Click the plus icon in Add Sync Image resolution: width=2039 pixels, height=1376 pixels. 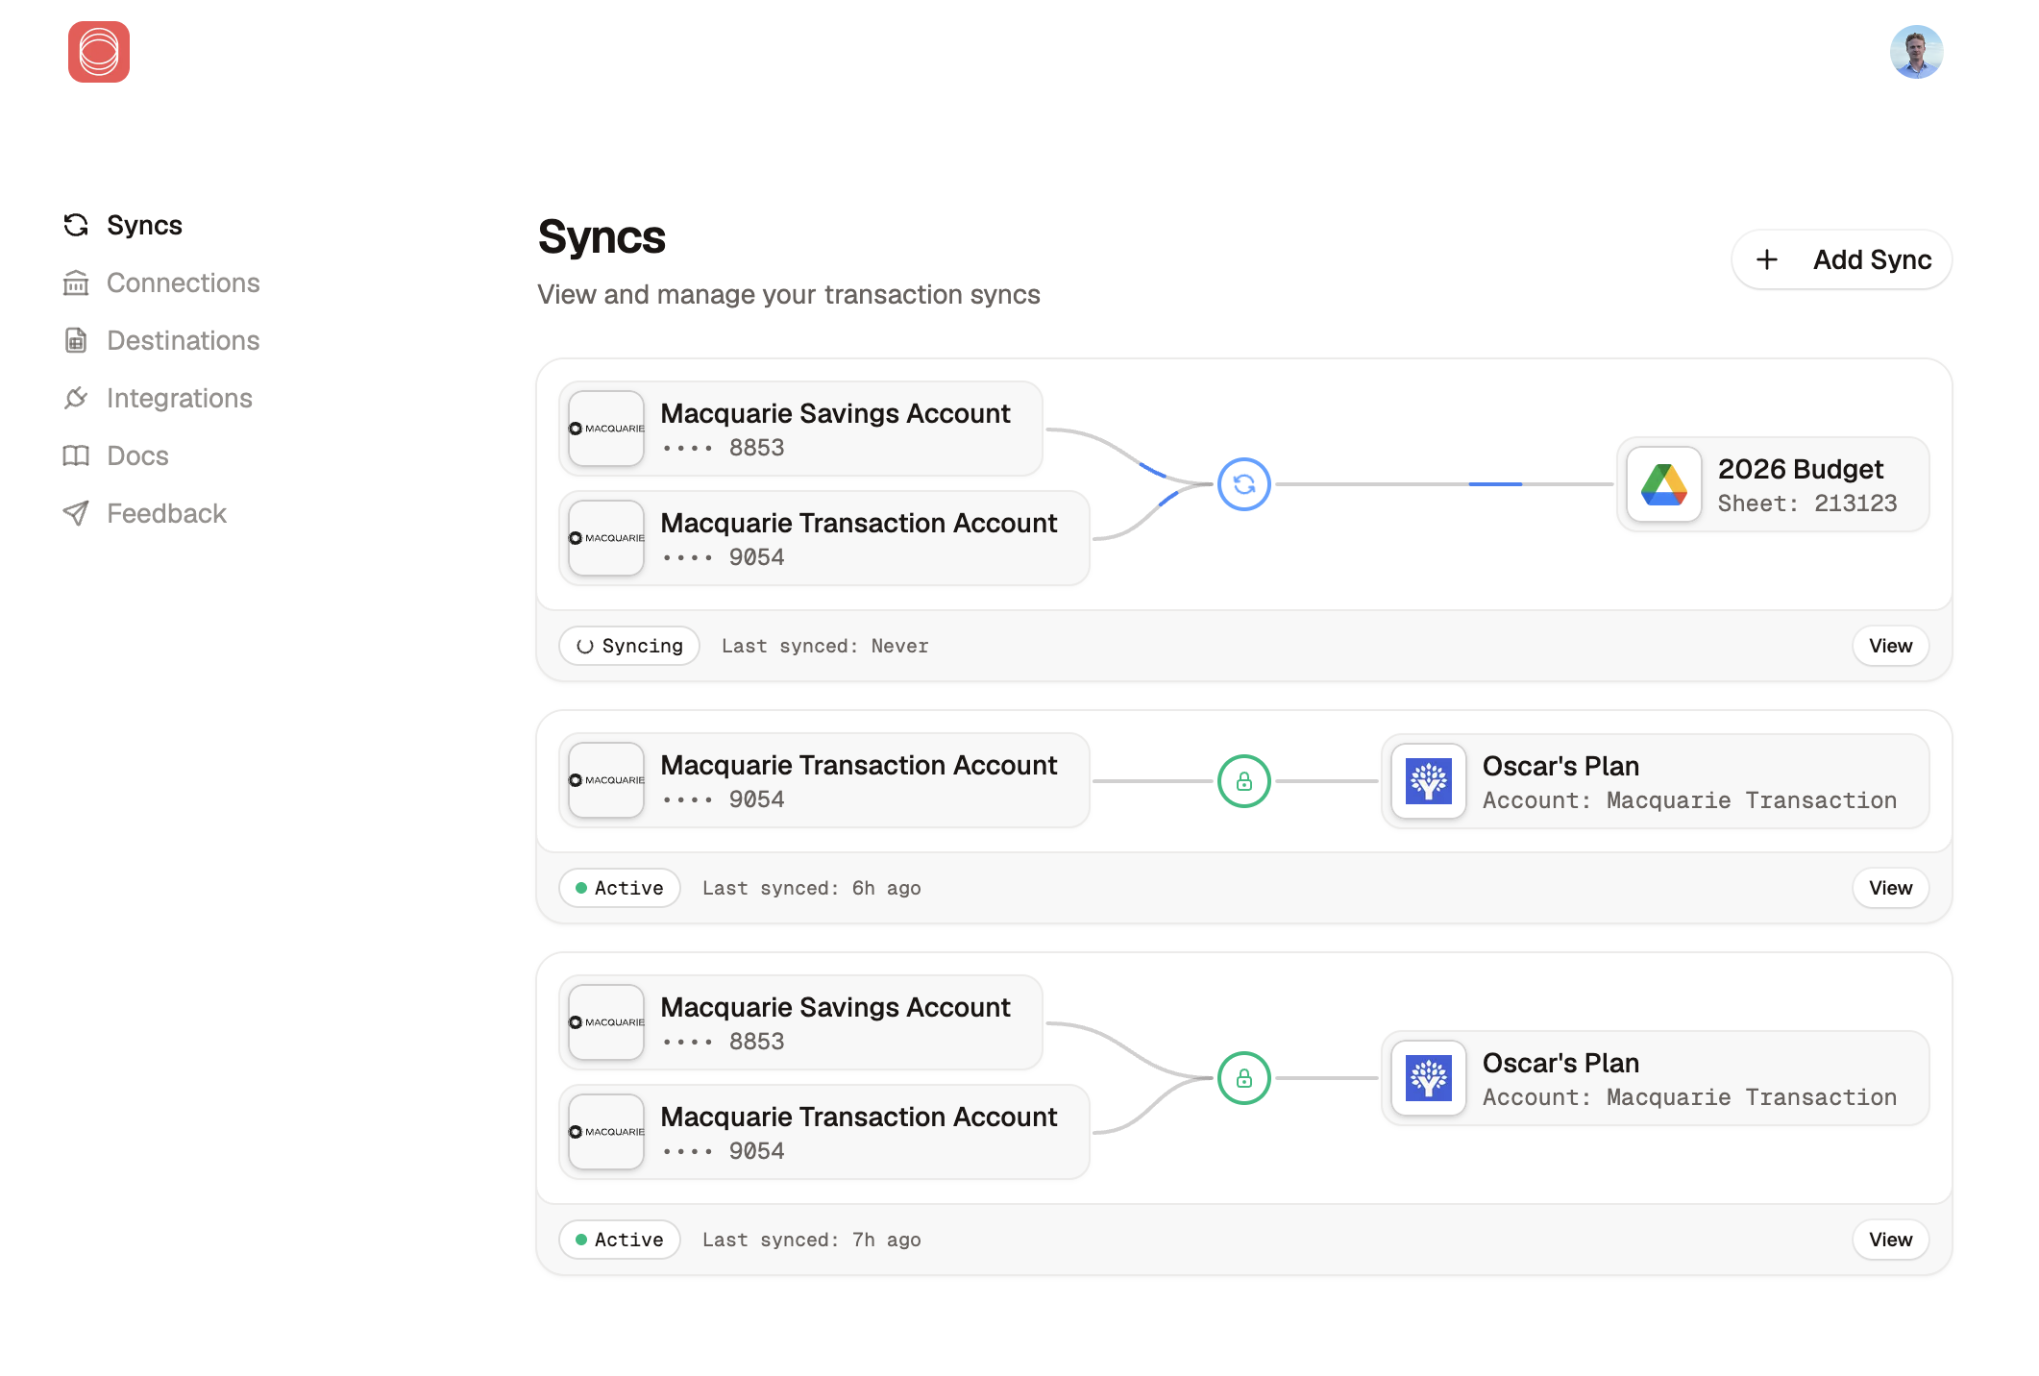tap(1766, 259)
